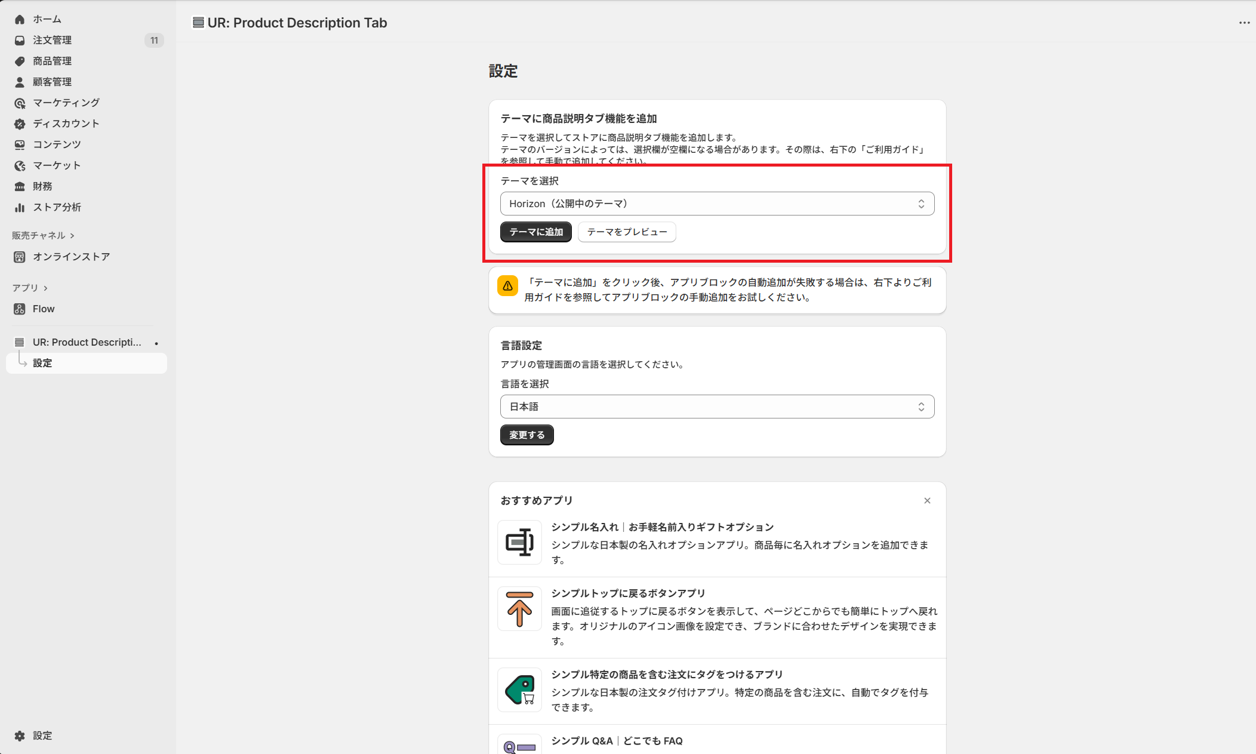Click the Simple Name Engraving app thumbnail
This screenshot has height=754, width=1256.
[519, 542]
